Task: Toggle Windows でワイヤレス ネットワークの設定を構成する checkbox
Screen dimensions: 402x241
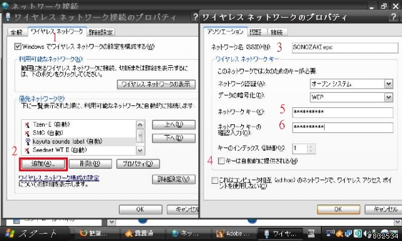Action: (x=18, y=46)
